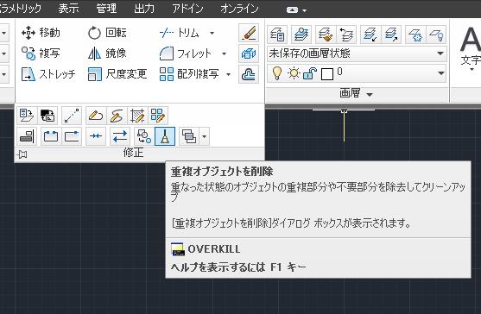This screenshot has width=481, height=314.
Task: Click the Edit Polyline icon
Action: (x=96, y=116)
